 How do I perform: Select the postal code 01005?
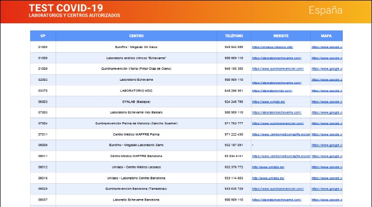[43, 47]
